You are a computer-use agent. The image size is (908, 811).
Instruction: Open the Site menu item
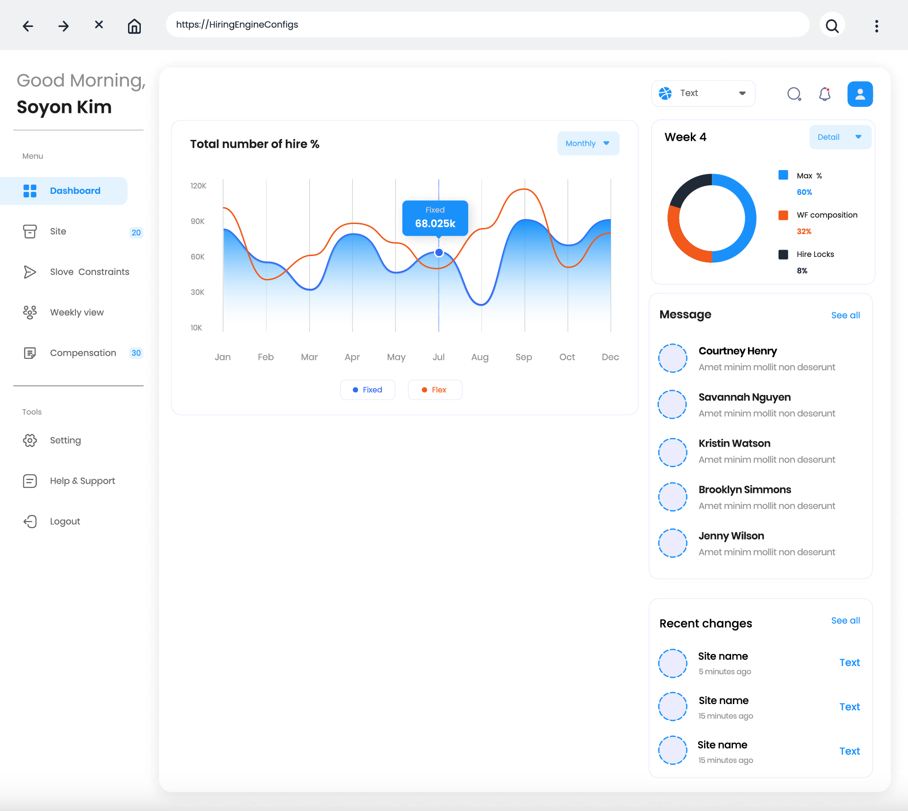click(x=58, y=231)
